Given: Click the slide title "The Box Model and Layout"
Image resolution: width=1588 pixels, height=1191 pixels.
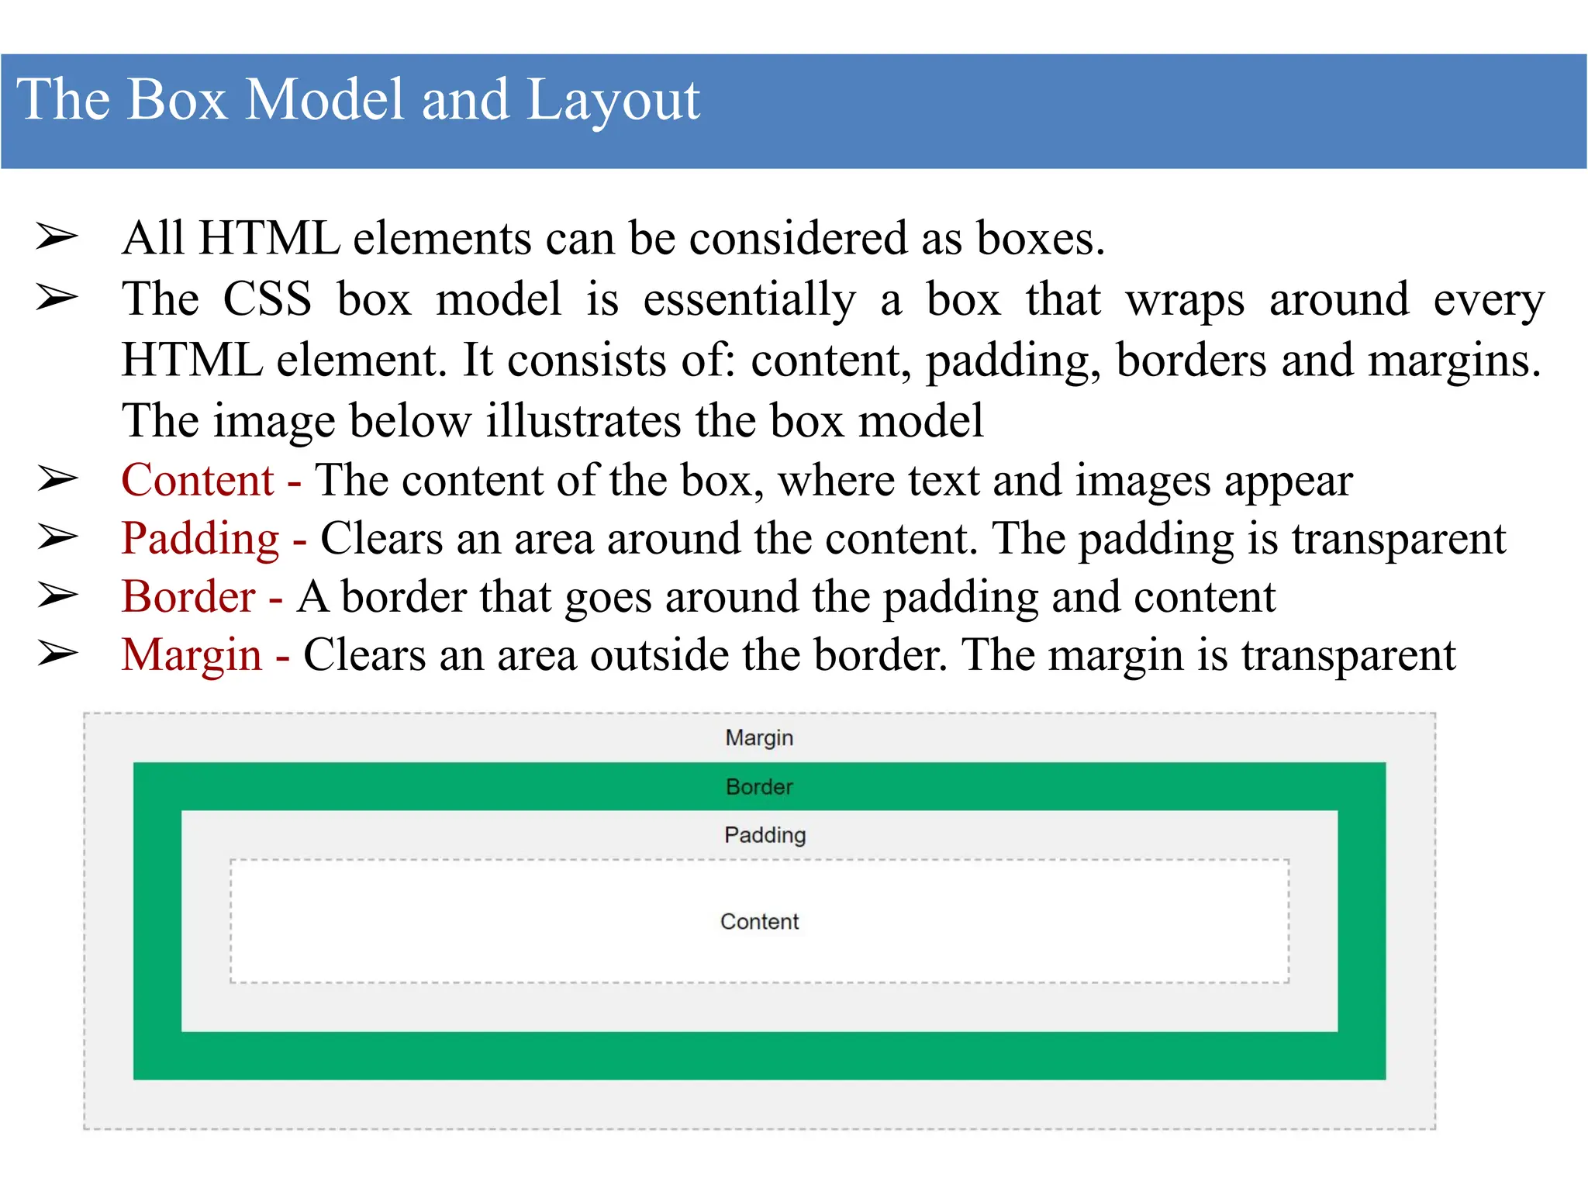Looking at the screenshot, I should tap(358, 101).
